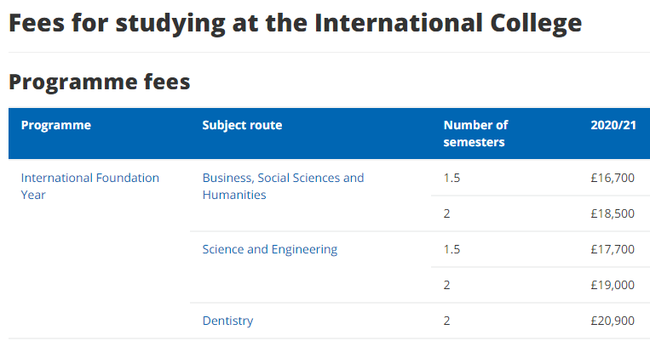Screen dimensions: 650x341
Task: Select the £17,700 fee cell
Action: coord(613,249)
